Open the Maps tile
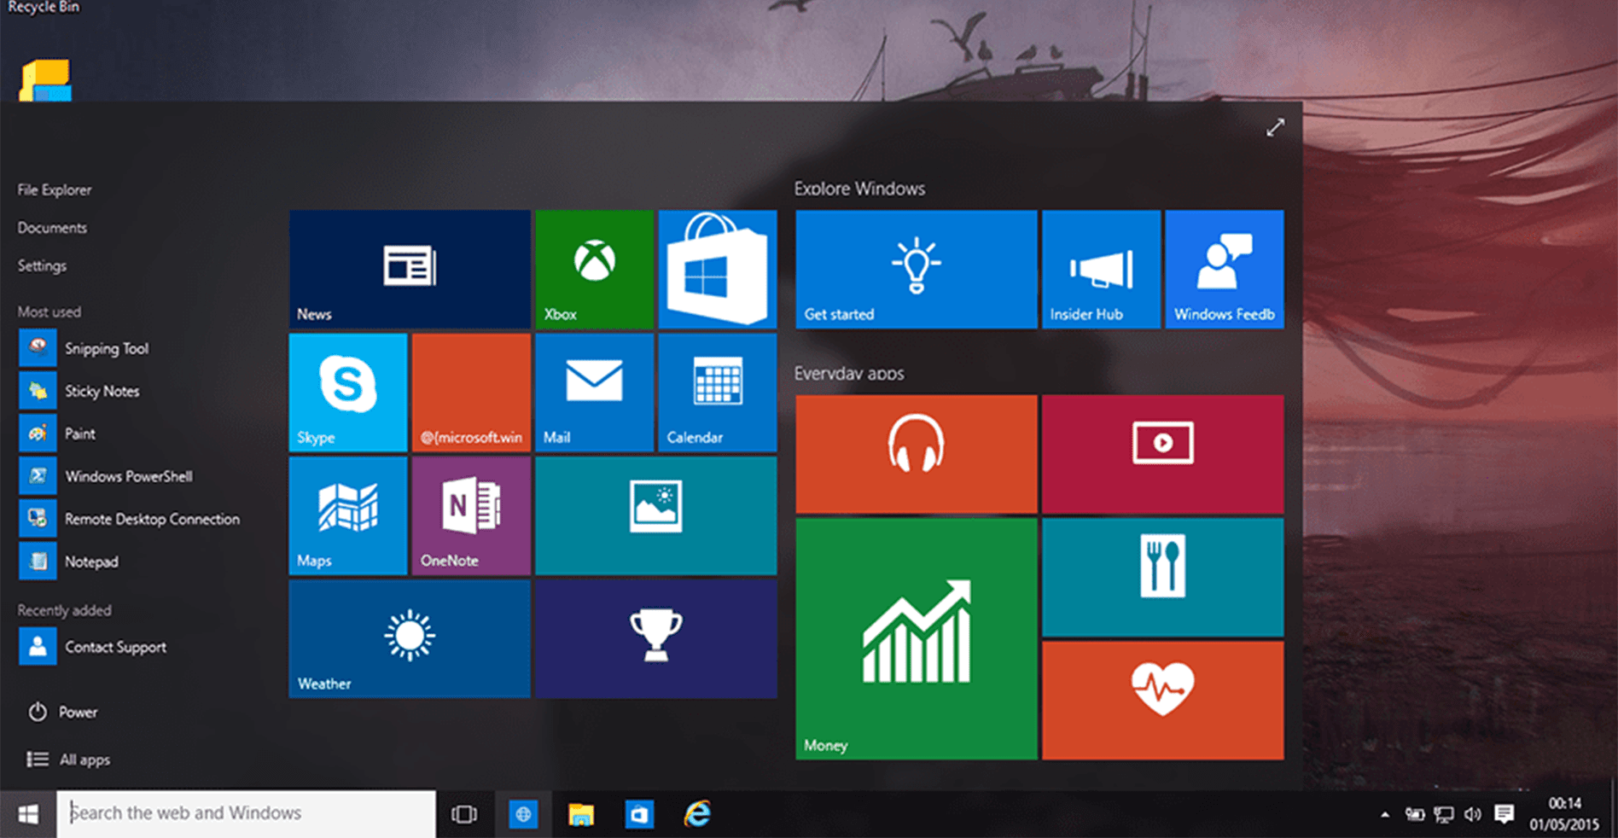This screenshot has height=838, width=1618. [x=348, y=515]
